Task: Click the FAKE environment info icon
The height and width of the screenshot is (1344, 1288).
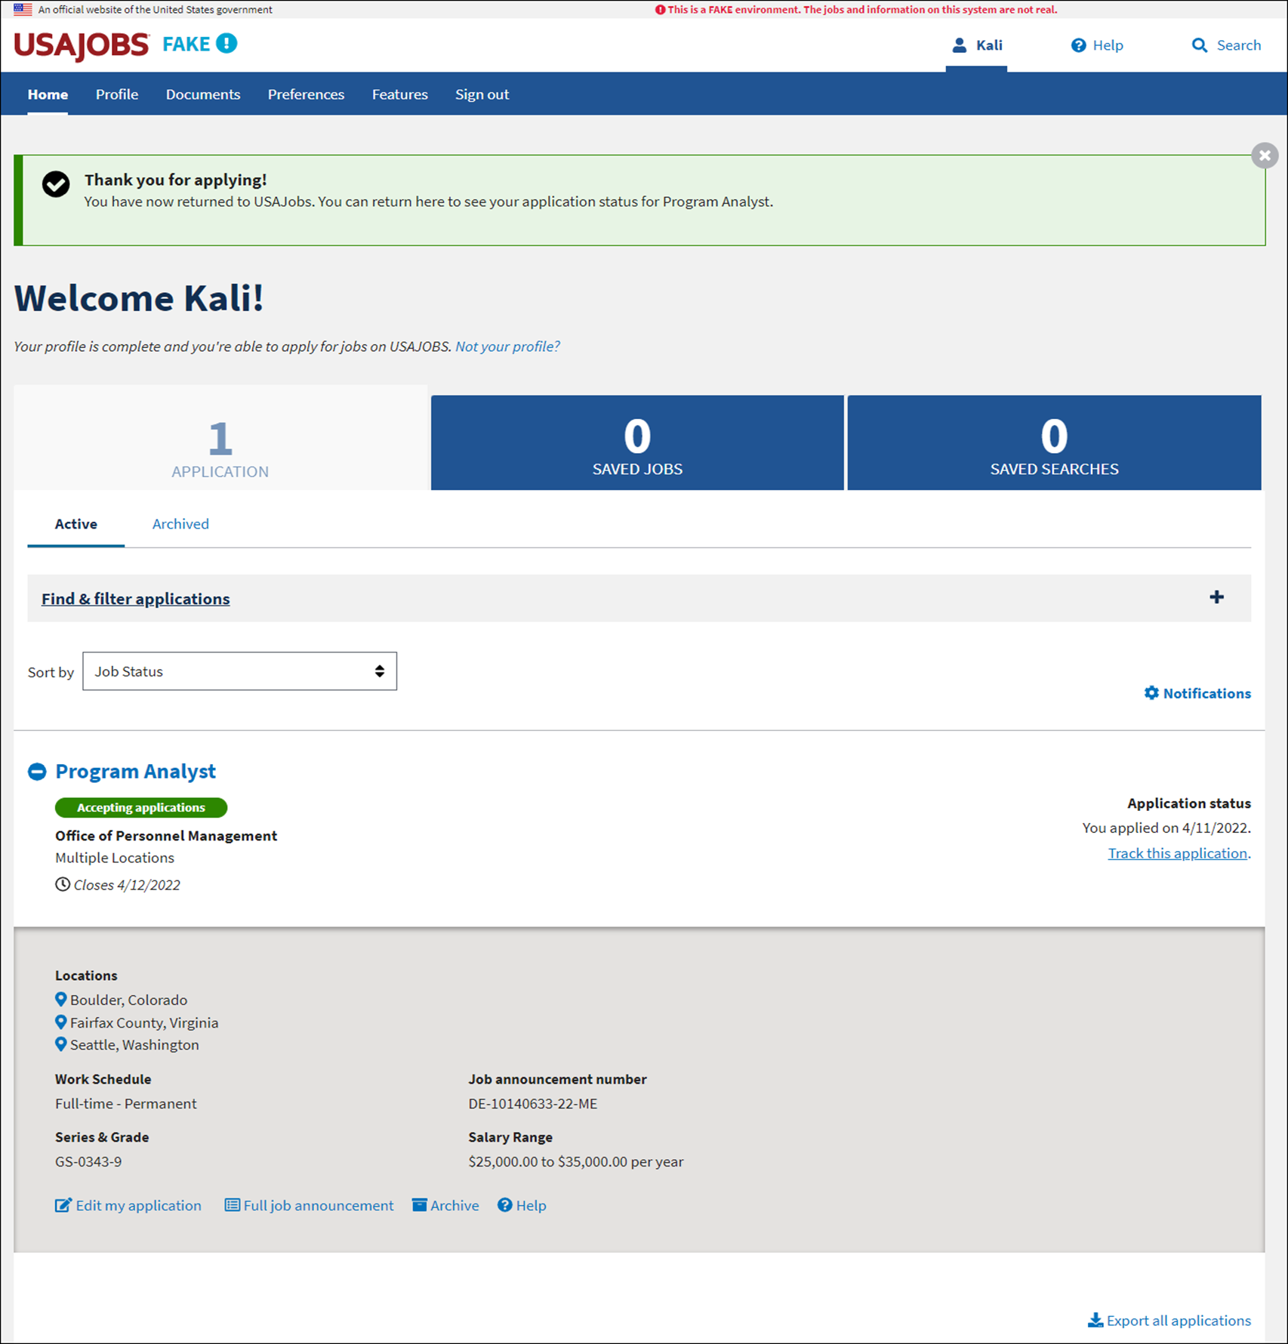Action: [226, 44]
